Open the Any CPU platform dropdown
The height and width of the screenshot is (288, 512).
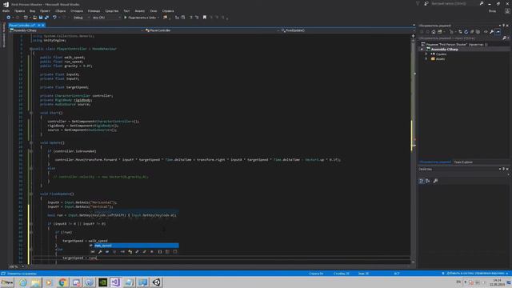[106, 18]
